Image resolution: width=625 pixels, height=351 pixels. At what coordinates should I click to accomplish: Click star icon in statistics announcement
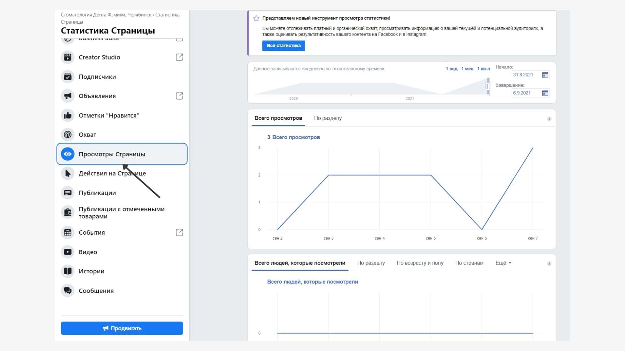coord(256,18)
